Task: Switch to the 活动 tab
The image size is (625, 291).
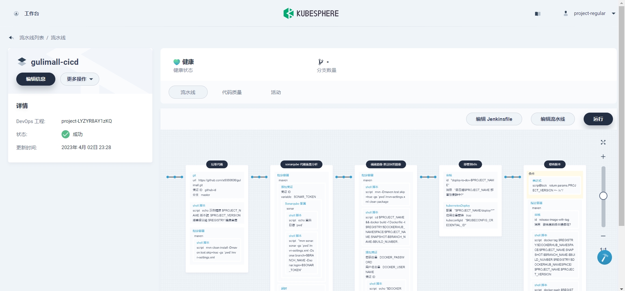Action: pyautogui.click(x=276, y=92)
